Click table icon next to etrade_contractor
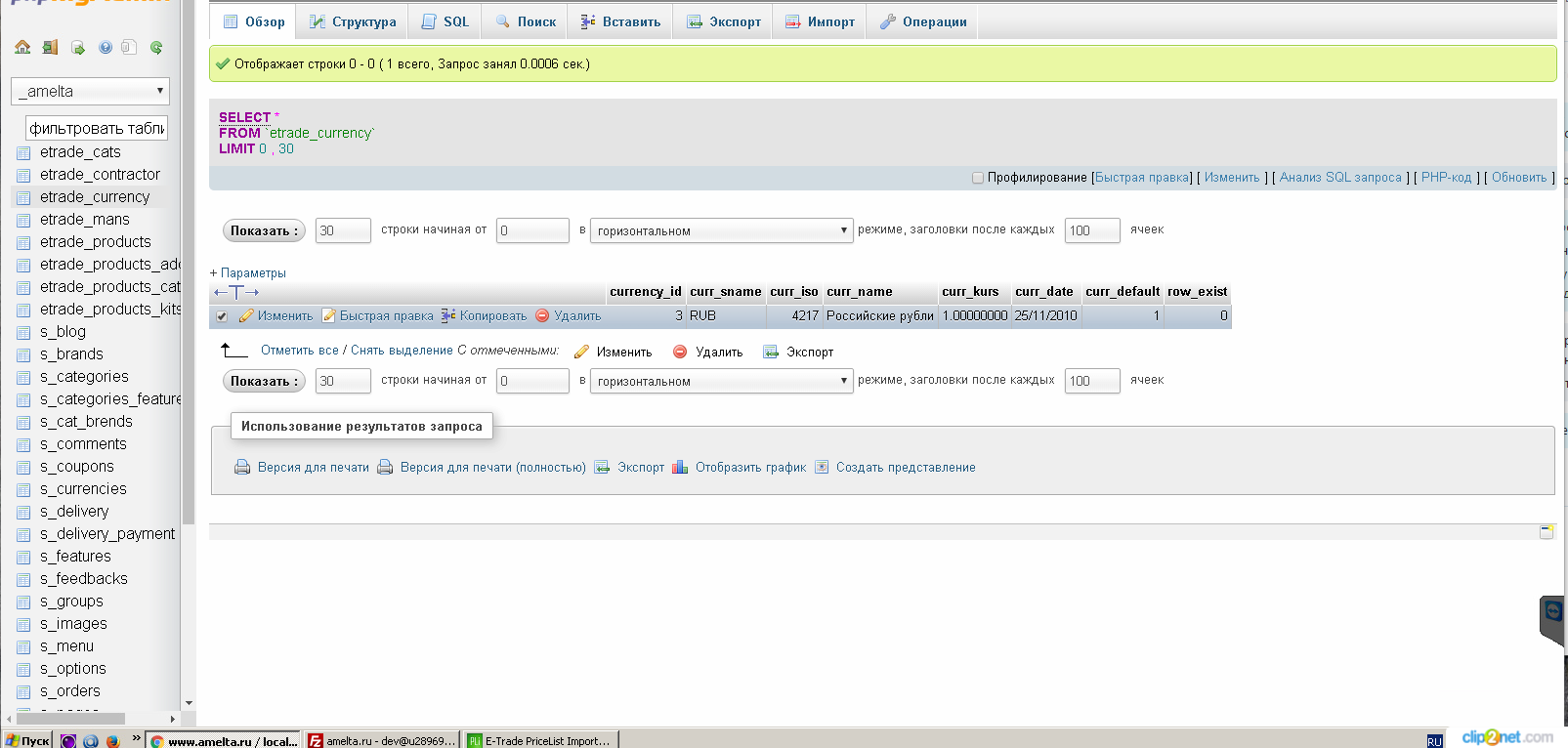The width and height of the screenshot is (1568, 748). pos(23,175)
